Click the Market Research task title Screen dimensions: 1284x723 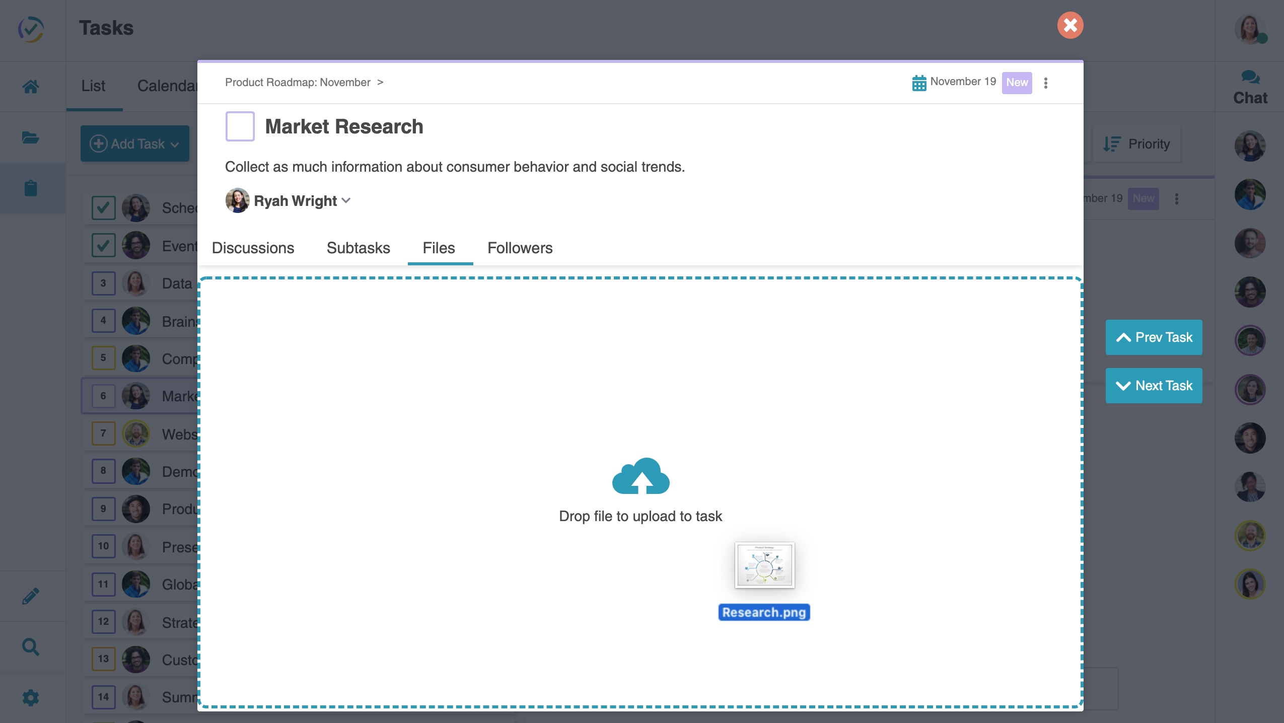tap(344, 127)
